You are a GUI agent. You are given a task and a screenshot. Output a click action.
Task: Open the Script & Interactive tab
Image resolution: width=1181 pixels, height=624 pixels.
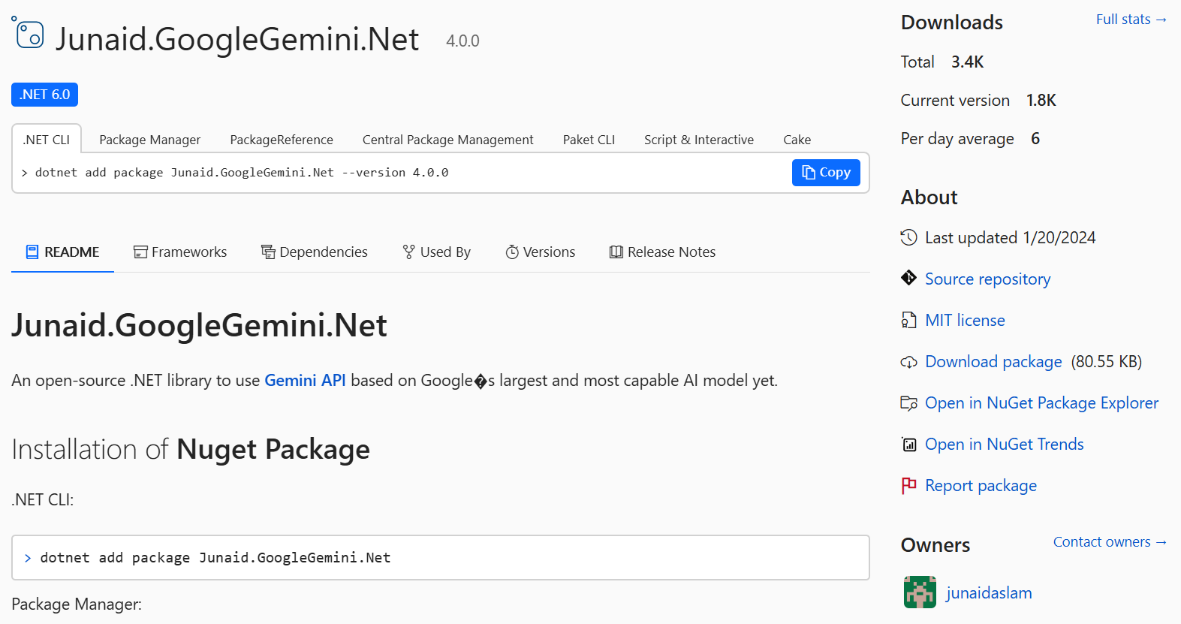click(699, 140)
